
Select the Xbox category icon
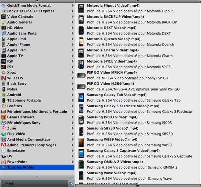4,72
